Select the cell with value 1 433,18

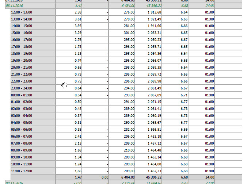[148, 137]
